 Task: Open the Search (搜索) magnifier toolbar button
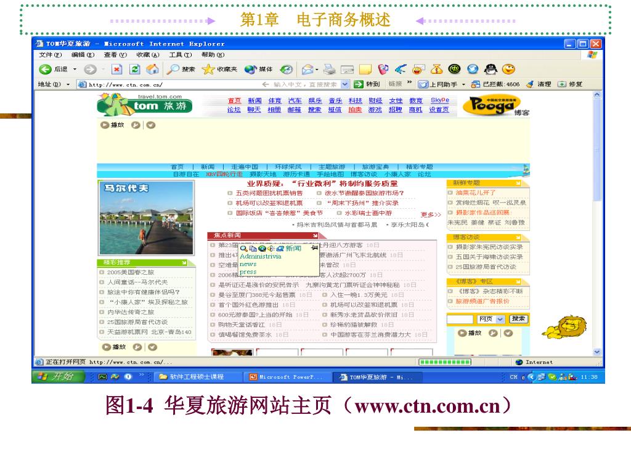coord(181,70)
